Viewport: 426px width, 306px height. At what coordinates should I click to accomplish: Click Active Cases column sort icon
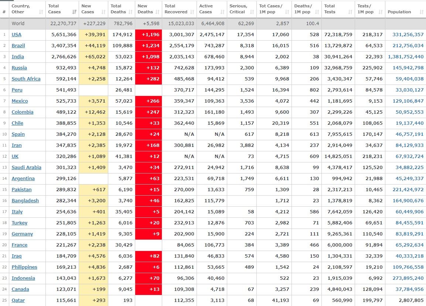pos(222,12)
